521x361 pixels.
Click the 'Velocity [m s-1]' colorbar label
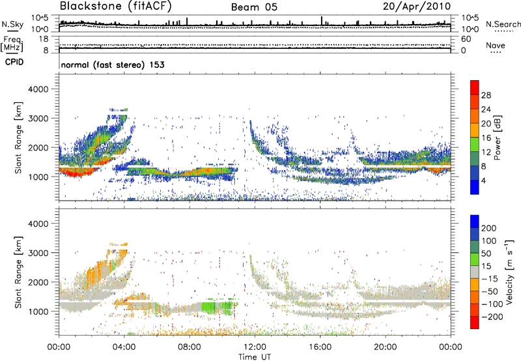coord(509,272)
